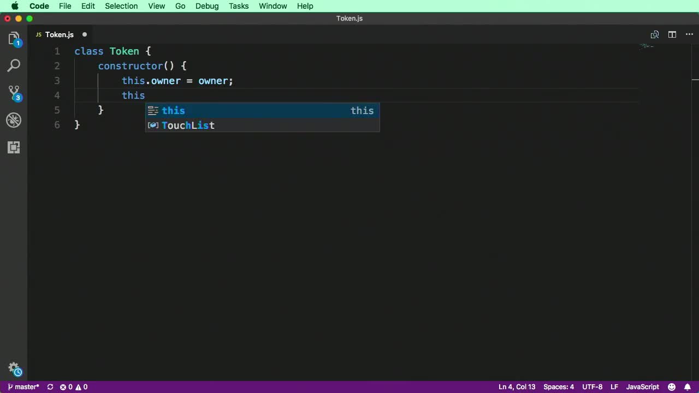Open the Selection menu

[x=121, y=6]
